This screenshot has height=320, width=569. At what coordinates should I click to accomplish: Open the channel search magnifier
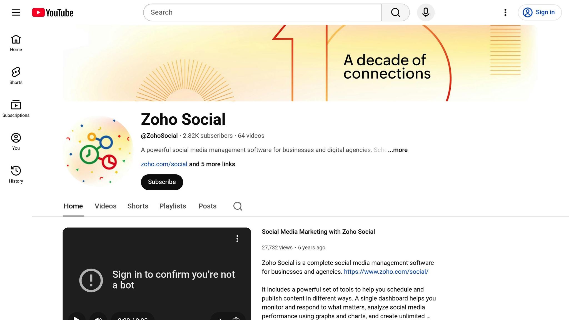[238, 206]
